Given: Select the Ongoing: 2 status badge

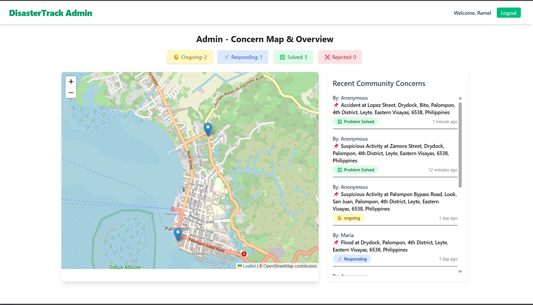Looking at the screenshot, I should (190, 57).
